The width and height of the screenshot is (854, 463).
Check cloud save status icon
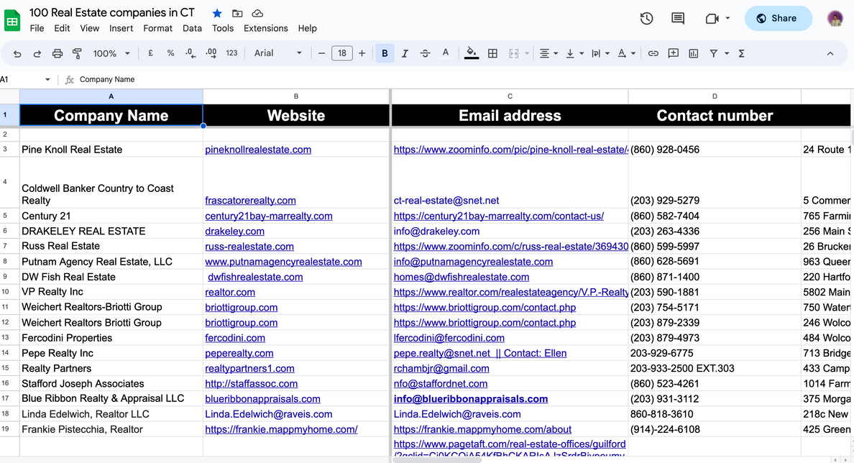tap(257, 13)
